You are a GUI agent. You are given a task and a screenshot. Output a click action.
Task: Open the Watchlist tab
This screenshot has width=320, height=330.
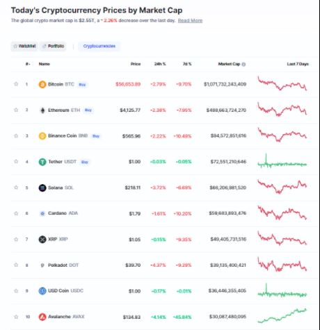point(24,46)
